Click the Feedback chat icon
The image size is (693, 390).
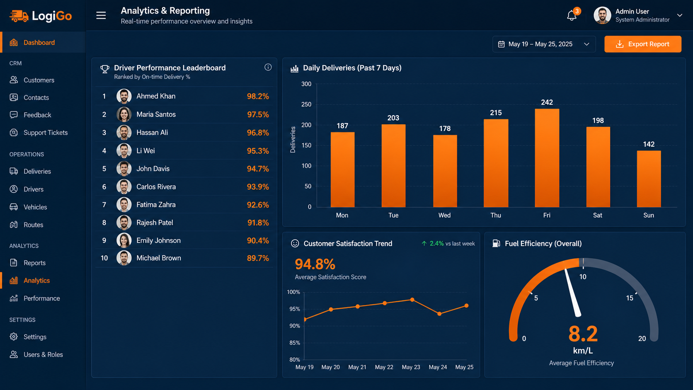click(x=14, y=115)
